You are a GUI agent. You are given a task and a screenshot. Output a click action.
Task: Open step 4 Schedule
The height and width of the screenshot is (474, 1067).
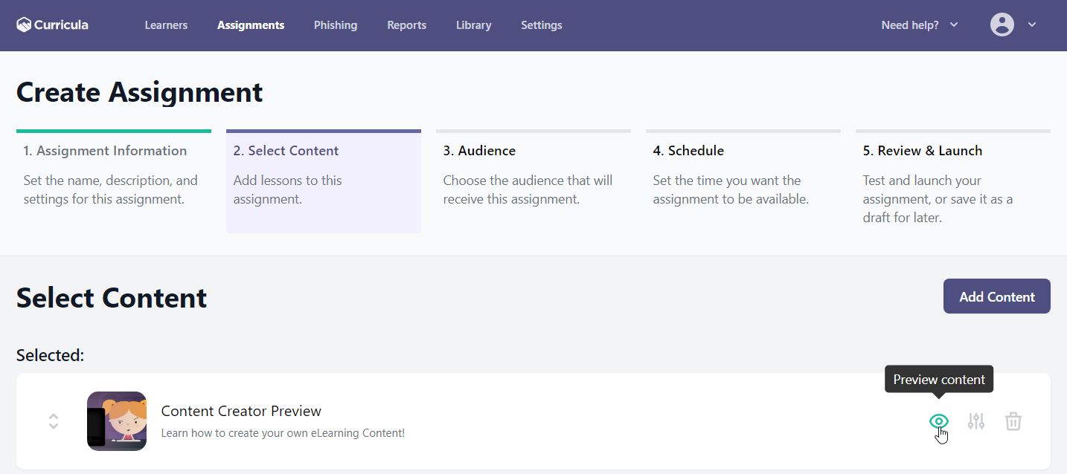(743, 181)
